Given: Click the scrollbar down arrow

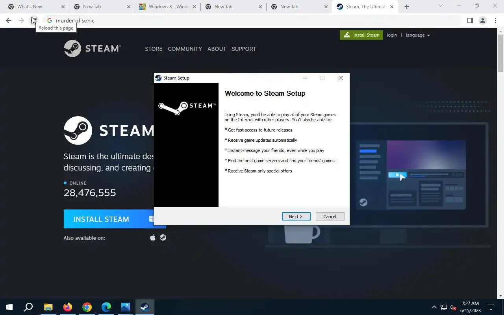Looking at the screenshot, I should (x=500, y=296).
